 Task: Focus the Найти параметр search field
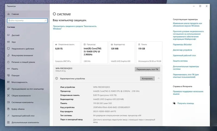[x=27, y=21]
